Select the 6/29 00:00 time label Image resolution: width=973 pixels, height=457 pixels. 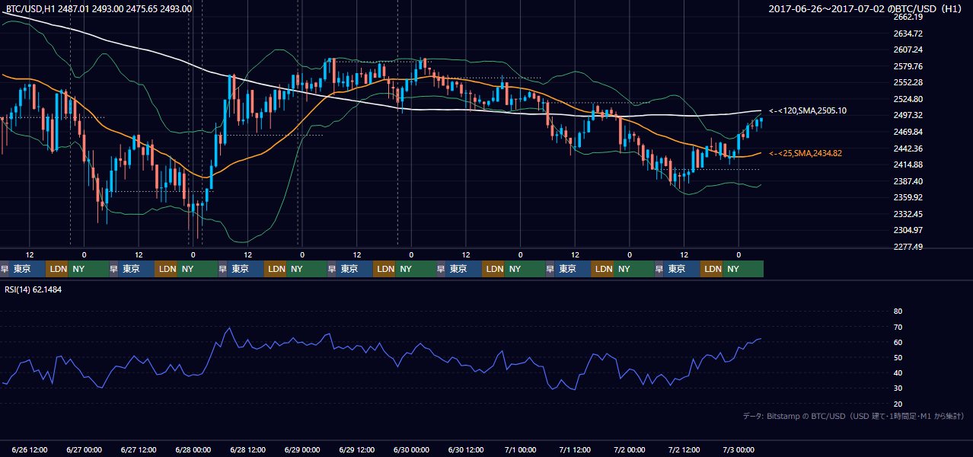[302, 450]
